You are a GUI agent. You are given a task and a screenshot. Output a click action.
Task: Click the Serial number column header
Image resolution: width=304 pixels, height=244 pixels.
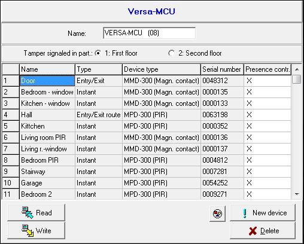tap(222, 69)
